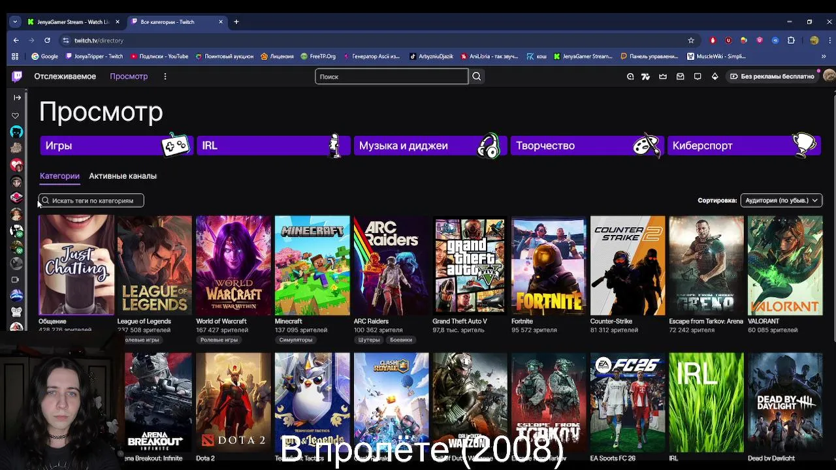This screenshot has width=836, height=470.
Task: Click the tag search field Искать теги
Action: click(91, 200)
